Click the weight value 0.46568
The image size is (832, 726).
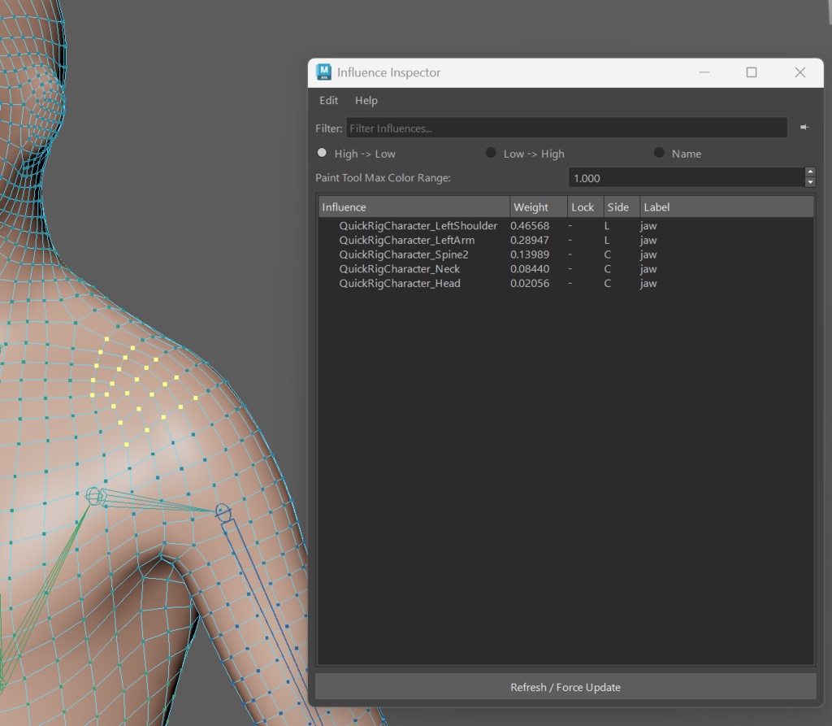[531, 225]
